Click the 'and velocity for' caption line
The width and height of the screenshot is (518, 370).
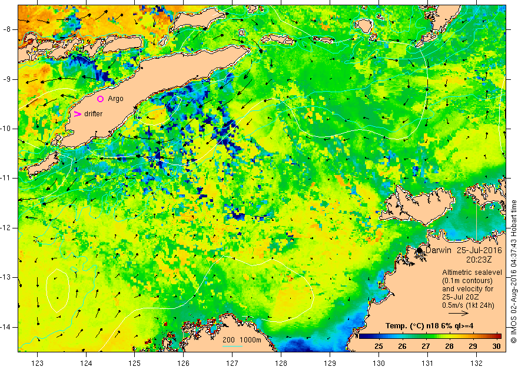[468, 289]
